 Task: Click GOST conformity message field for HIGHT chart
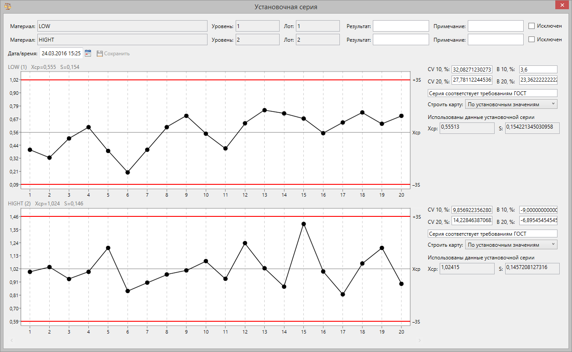492,233
